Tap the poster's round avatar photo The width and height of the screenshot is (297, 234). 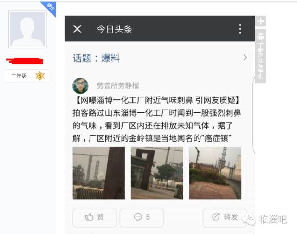pos(80,86)
